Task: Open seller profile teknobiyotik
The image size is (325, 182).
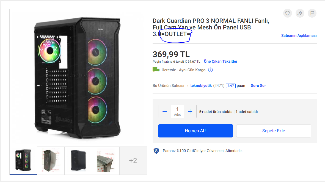Action: click(x=201, y=86)
